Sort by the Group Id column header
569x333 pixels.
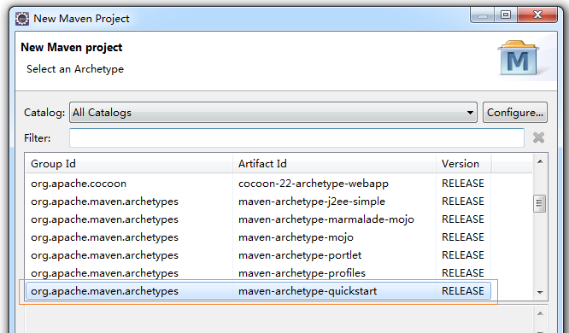click(x=129, y=164)
